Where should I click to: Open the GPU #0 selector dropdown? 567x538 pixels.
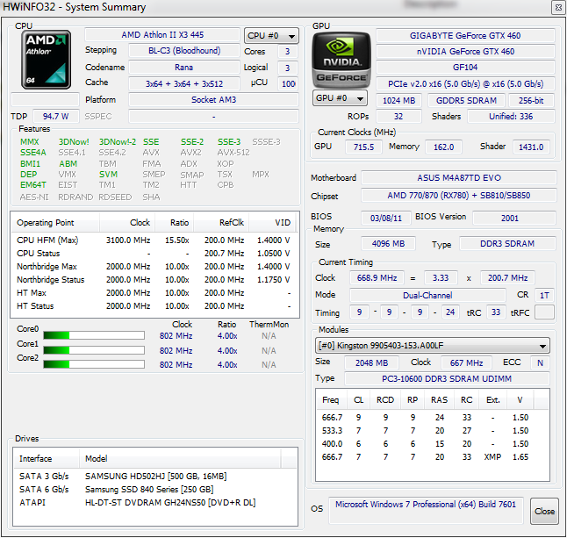pyautogui.click(x=340, y=98)
